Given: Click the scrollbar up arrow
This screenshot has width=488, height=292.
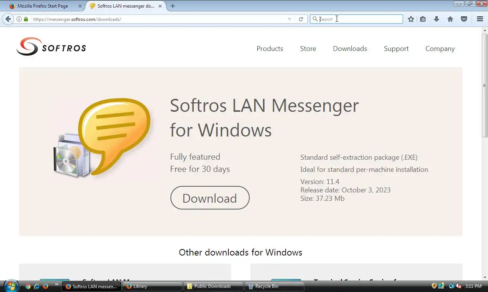Looking at the screenshot, I should (485, 30).
